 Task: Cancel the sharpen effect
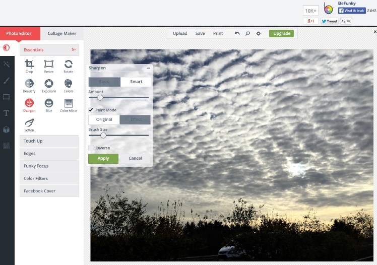coord(136,158)
